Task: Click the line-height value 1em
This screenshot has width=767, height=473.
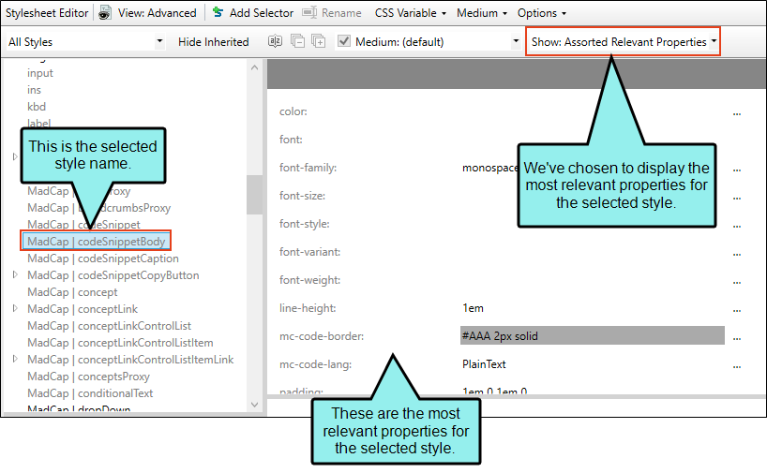Action: point(473,308)
